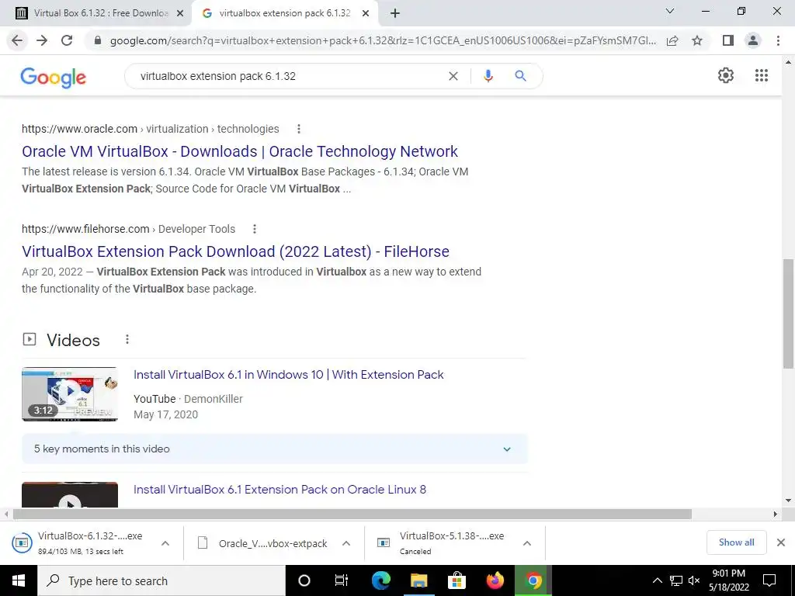The height and width of the screenshot is (596, 795).
Task: Open VirtualBox Extension Pack Download FileHorse link
Action: click(x=236, y=251)
